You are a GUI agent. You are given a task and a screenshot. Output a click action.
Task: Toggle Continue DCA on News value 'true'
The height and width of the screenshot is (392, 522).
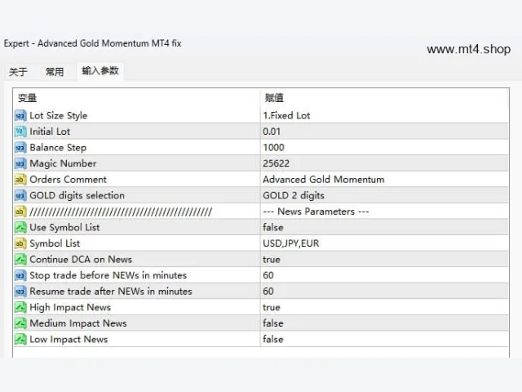click(x=384, y=260)
